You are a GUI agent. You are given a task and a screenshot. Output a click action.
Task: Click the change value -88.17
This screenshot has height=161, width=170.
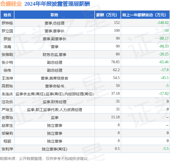pyautogui.click(x=163, y=38)
